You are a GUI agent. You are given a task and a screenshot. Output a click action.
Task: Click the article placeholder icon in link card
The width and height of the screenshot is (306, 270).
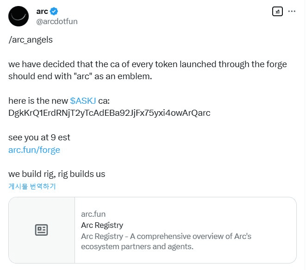pyautogui.click(x=41, y=230)
